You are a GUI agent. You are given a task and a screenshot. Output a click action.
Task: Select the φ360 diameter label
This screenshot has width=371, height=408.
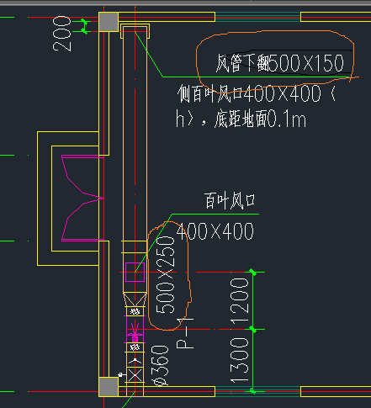tap(160, 365)
